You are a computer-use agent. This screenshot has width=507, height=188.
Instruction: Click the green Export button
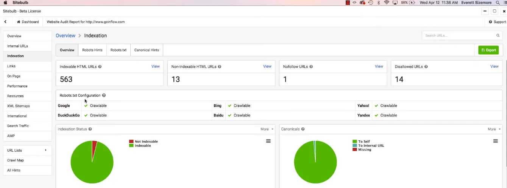point(488,50)
